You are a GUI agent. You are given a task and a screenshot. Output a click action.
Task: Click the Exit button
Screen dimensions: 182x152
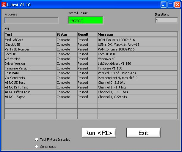(x=143, y=133)
